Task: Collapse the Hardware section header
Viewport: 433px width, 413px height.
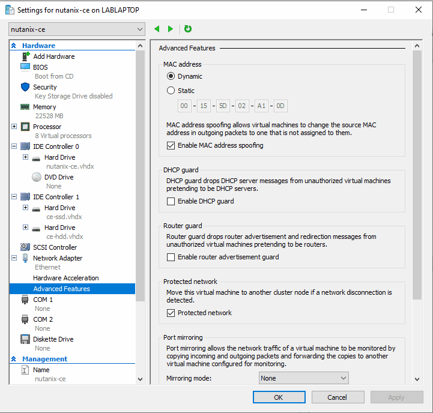Action: 14,46
